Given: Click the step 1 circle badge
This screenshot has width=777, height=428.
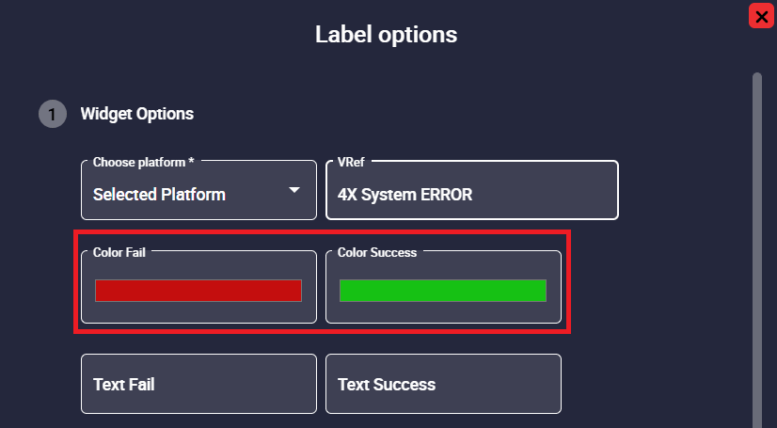Looking at the screenshot, I should 52,114.
